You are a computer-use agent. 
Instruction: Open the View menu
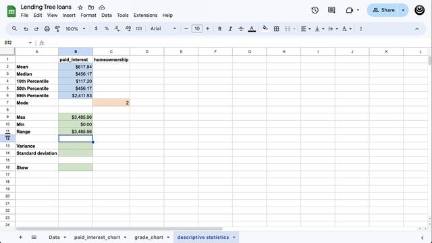tap(52, 16)
